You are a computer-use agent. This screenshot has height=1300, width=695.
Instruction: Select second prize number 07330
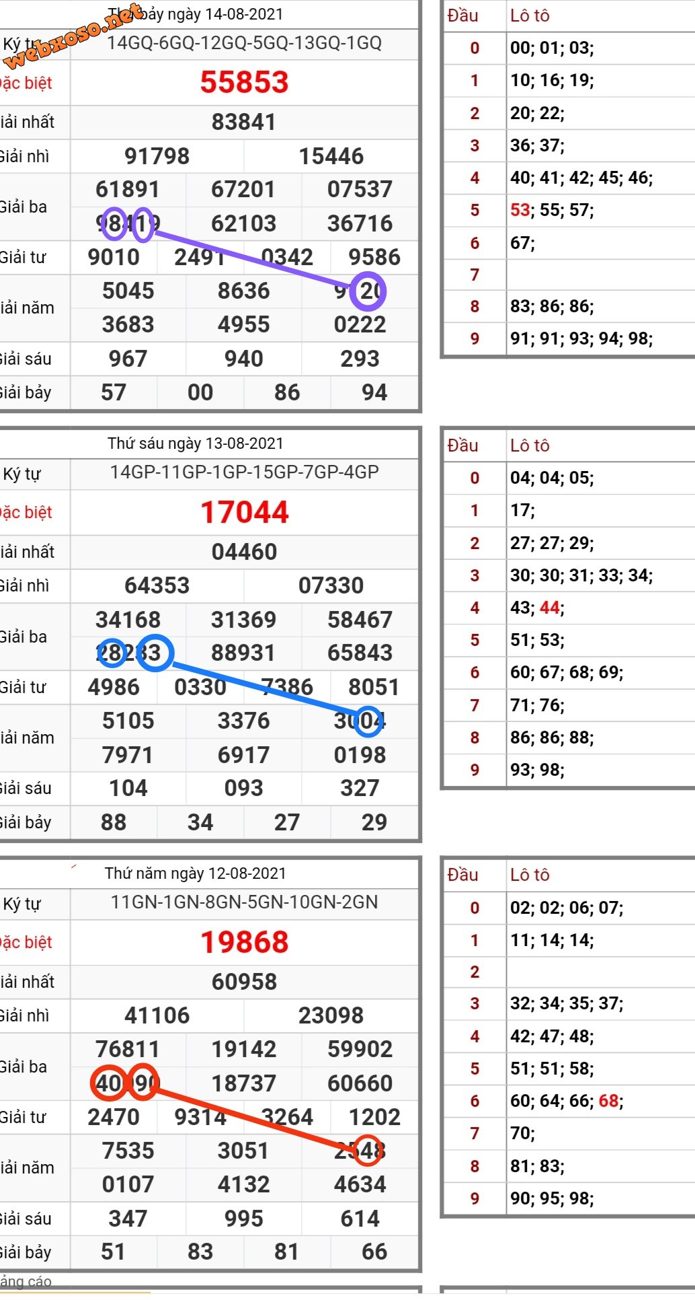click(331, 585)
